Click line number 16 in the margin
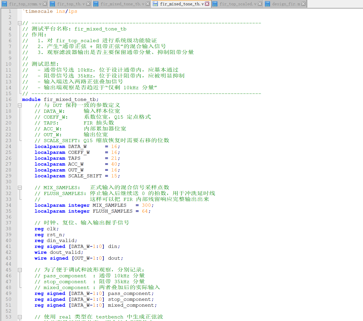Viewport: 363px width, 321px height. [x=8, y=99]
